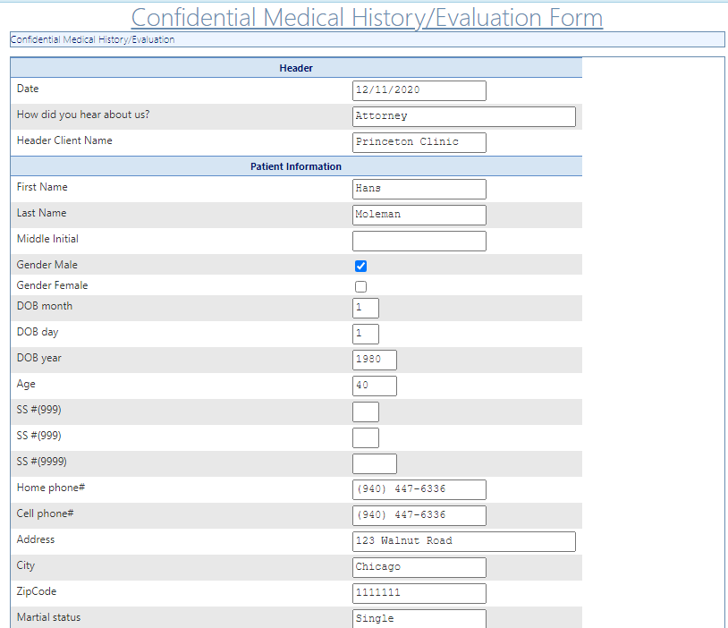Select the City field showing Chicago

[419, 567]
